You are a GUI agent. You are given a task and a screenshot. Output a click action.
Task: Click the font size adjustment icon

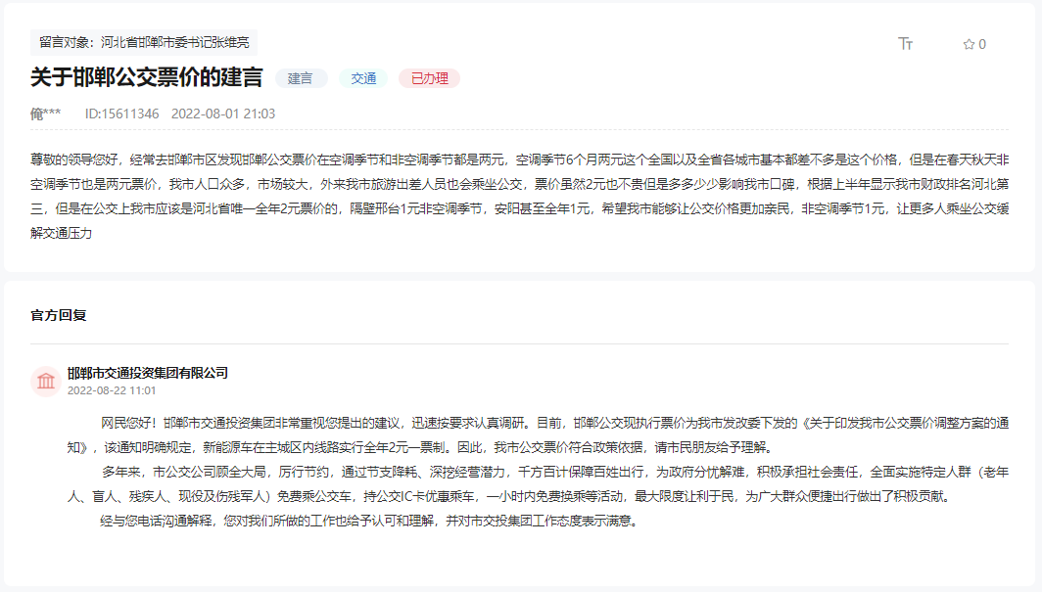(905, 44)
